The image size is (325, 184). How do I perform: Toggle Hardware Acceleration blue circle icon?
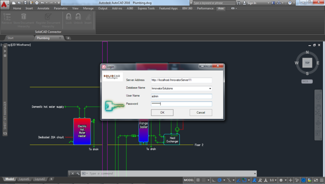(x=303, y=180)
